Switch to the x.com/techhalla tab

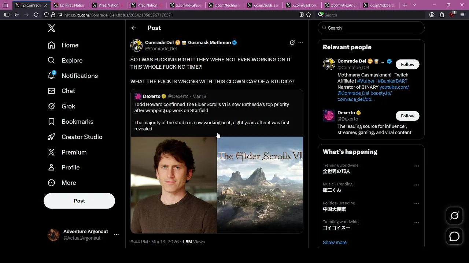click(x=224, y=5)
